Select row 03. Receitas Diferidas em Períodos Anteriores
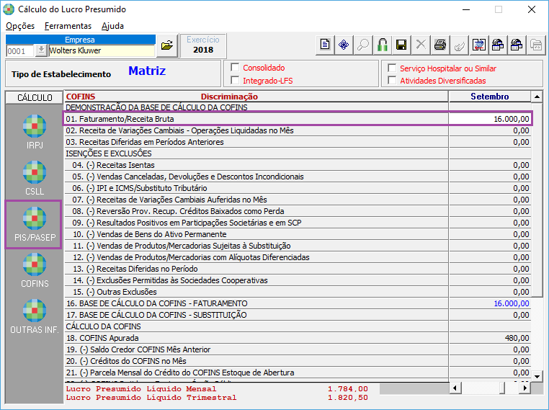 (256, 142)
